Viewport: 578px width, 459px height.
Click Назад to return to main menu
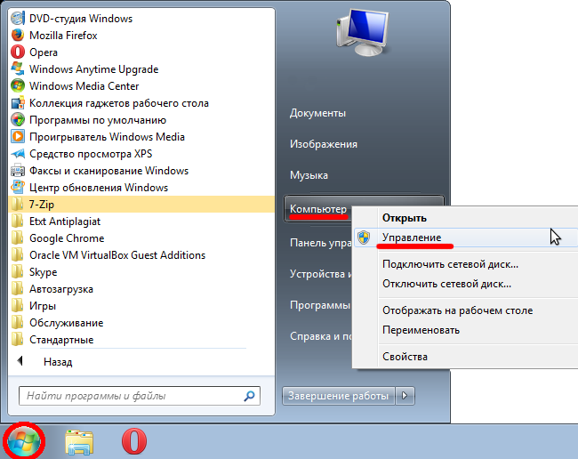pos(58,362)
